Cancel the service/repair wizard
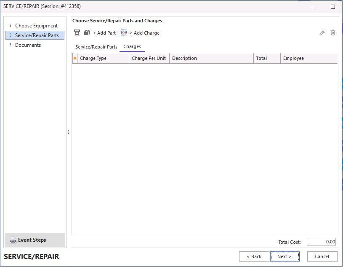This screenshot has height=267, width=343. pos(322,256)
